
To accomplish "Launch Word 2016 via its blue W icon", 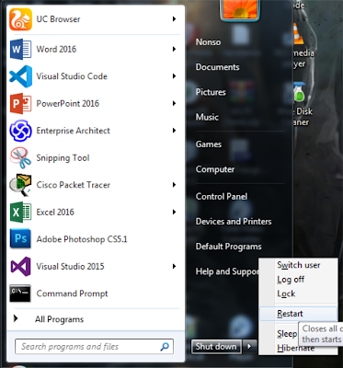I will 20,49.
